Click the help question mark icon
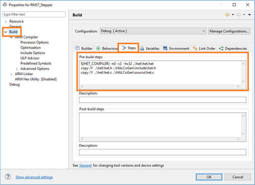 8,177
